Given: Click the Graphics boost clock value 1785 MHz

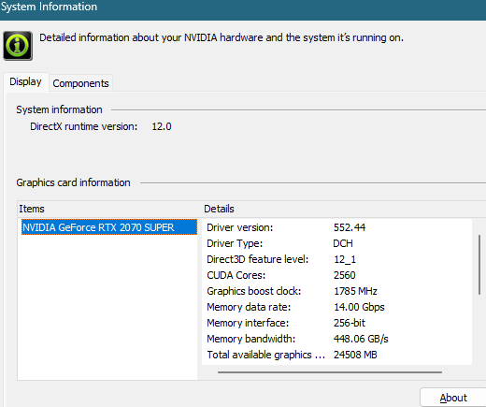Looking at the screenshot, I should coord(355,291).
